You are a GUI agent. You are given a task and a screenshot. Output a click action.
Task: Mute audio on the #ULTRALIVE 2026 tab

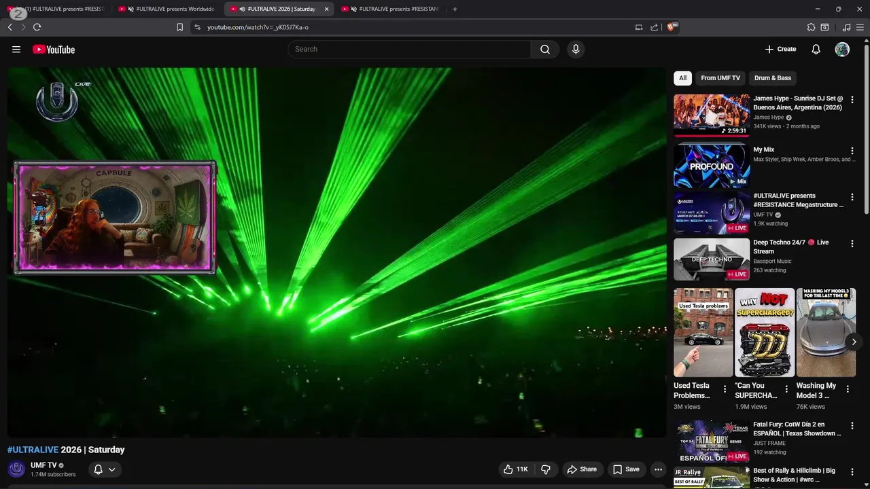point(243,9)
